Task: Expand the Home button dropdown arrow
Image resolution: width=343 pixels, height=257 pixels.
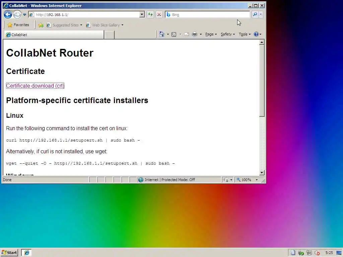Action: [x=168, y=34]
